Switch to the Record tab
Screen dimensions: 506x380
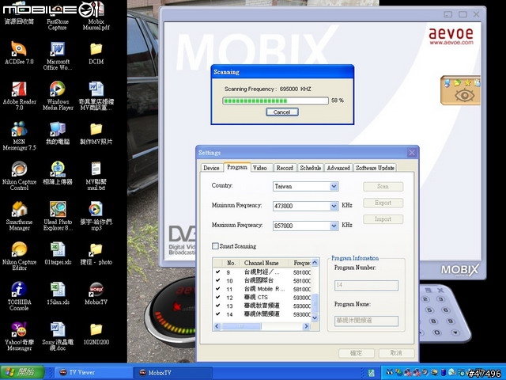tap(285, 168)
